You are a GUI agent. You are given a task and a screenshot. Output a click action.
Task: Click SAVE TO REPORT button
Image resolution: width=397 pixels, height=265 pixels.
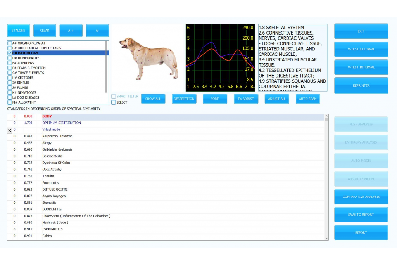361,215
